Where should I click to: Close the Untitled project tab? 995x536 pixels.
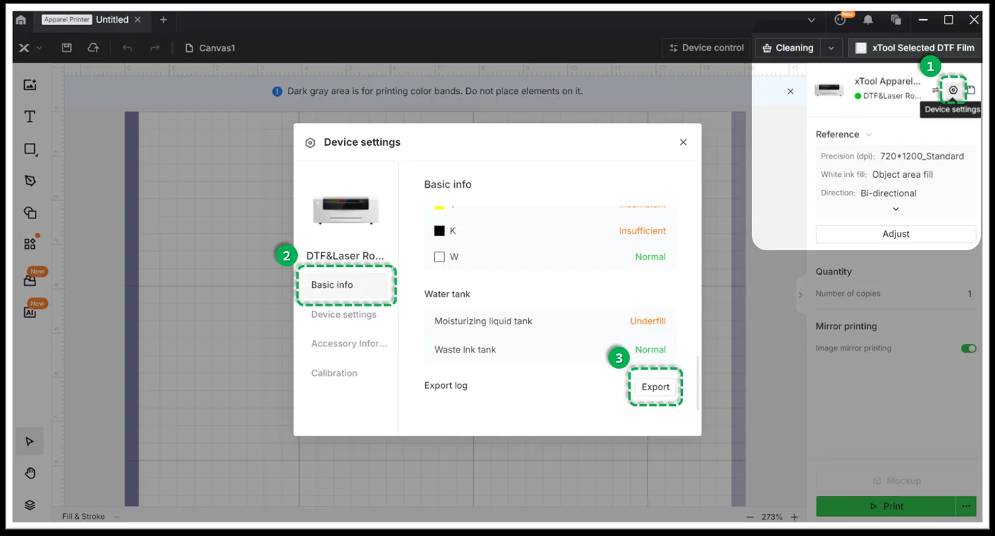coord(138,20)
